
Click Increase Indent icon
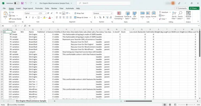pyautogui.click(x=70, y=18)
